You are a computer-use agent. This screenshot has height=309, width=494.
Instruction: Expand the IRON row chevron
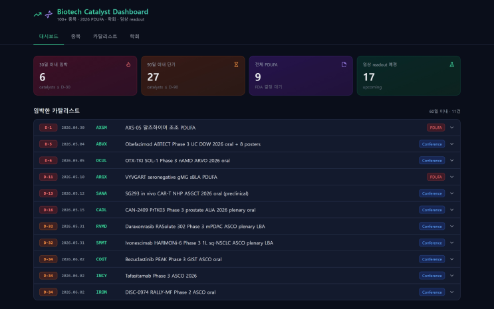[x=452, y=292]
